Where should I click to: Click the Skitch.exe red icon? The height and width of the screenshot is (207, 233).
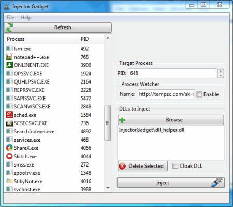[x=9, y=156]
